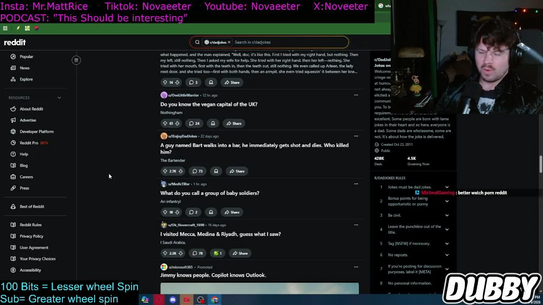Image resolution: width=543 pixels, height=305 pixels.
Task: Expand rule 5 Tag NSFW if necessary
Action: point(447,244)
